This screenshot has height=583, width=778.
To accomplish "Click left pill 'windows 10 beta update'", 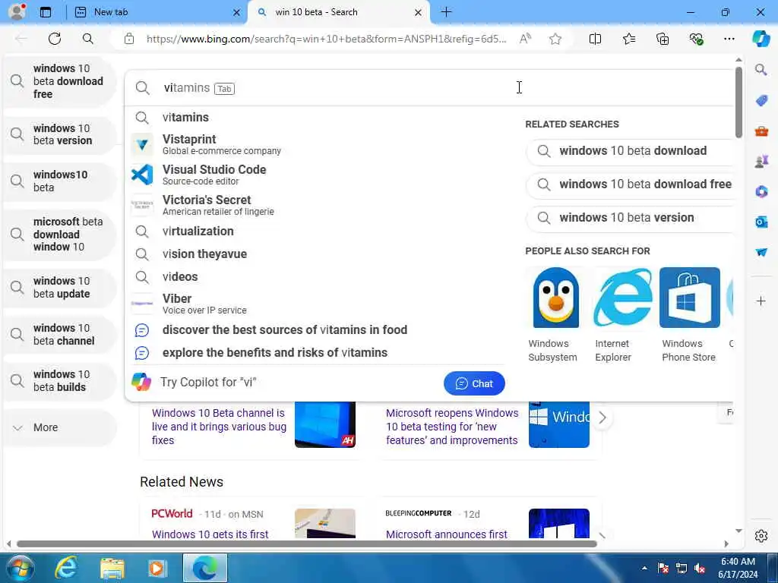I will [x=60, y=288].
